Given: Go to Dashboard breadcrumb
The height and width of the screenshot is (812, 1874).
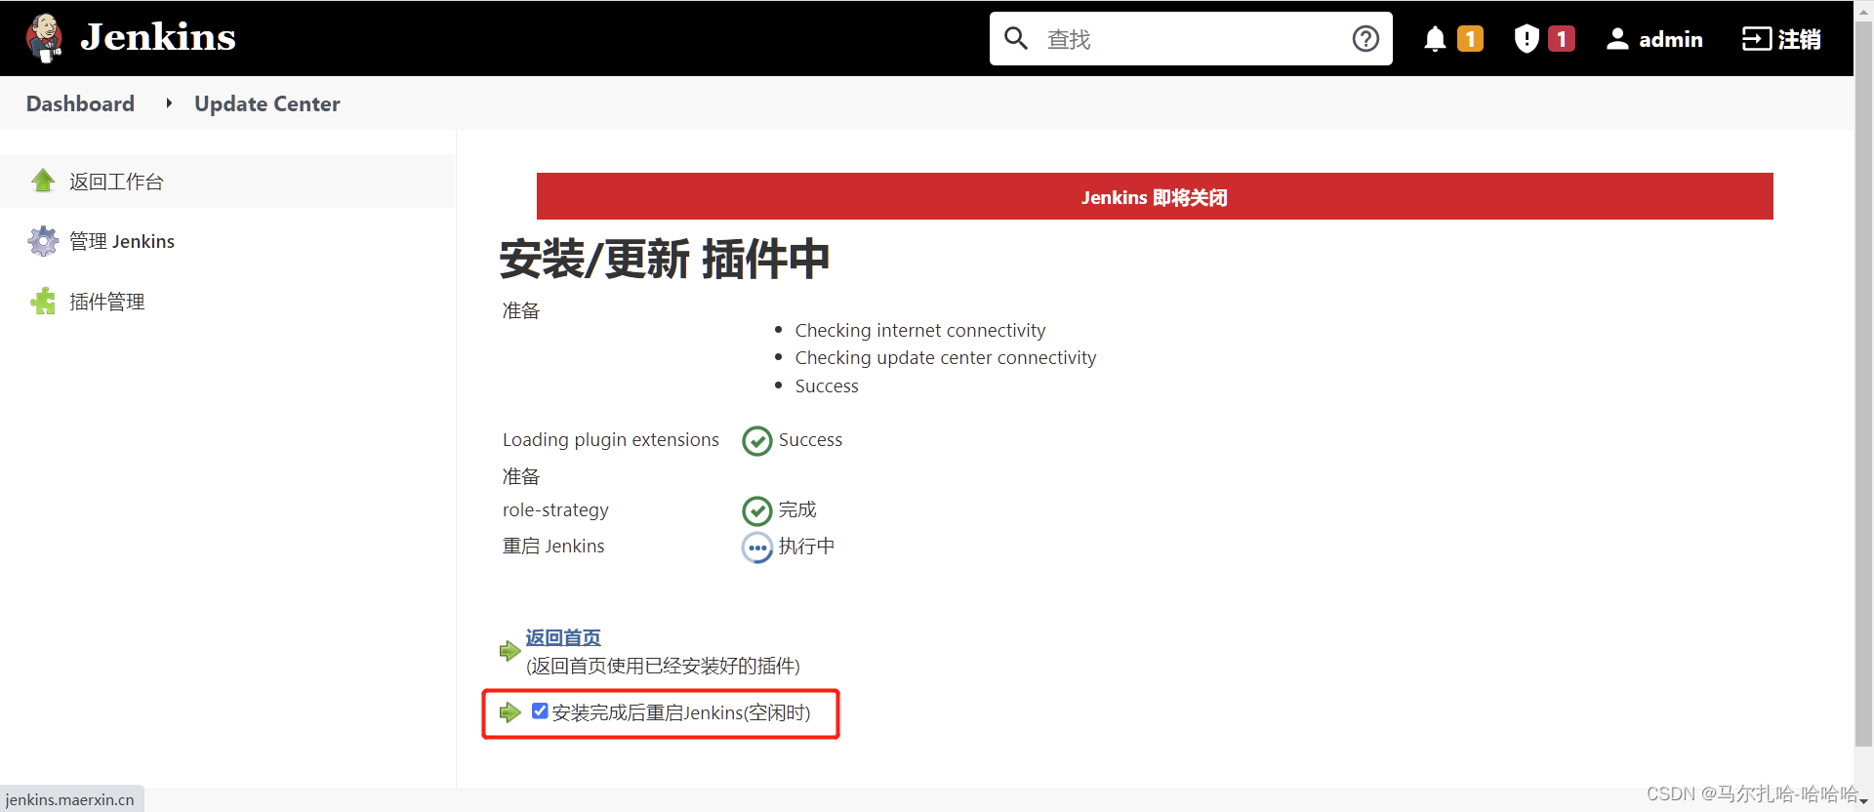Looking at the screenshot, I should pos(80,103).
